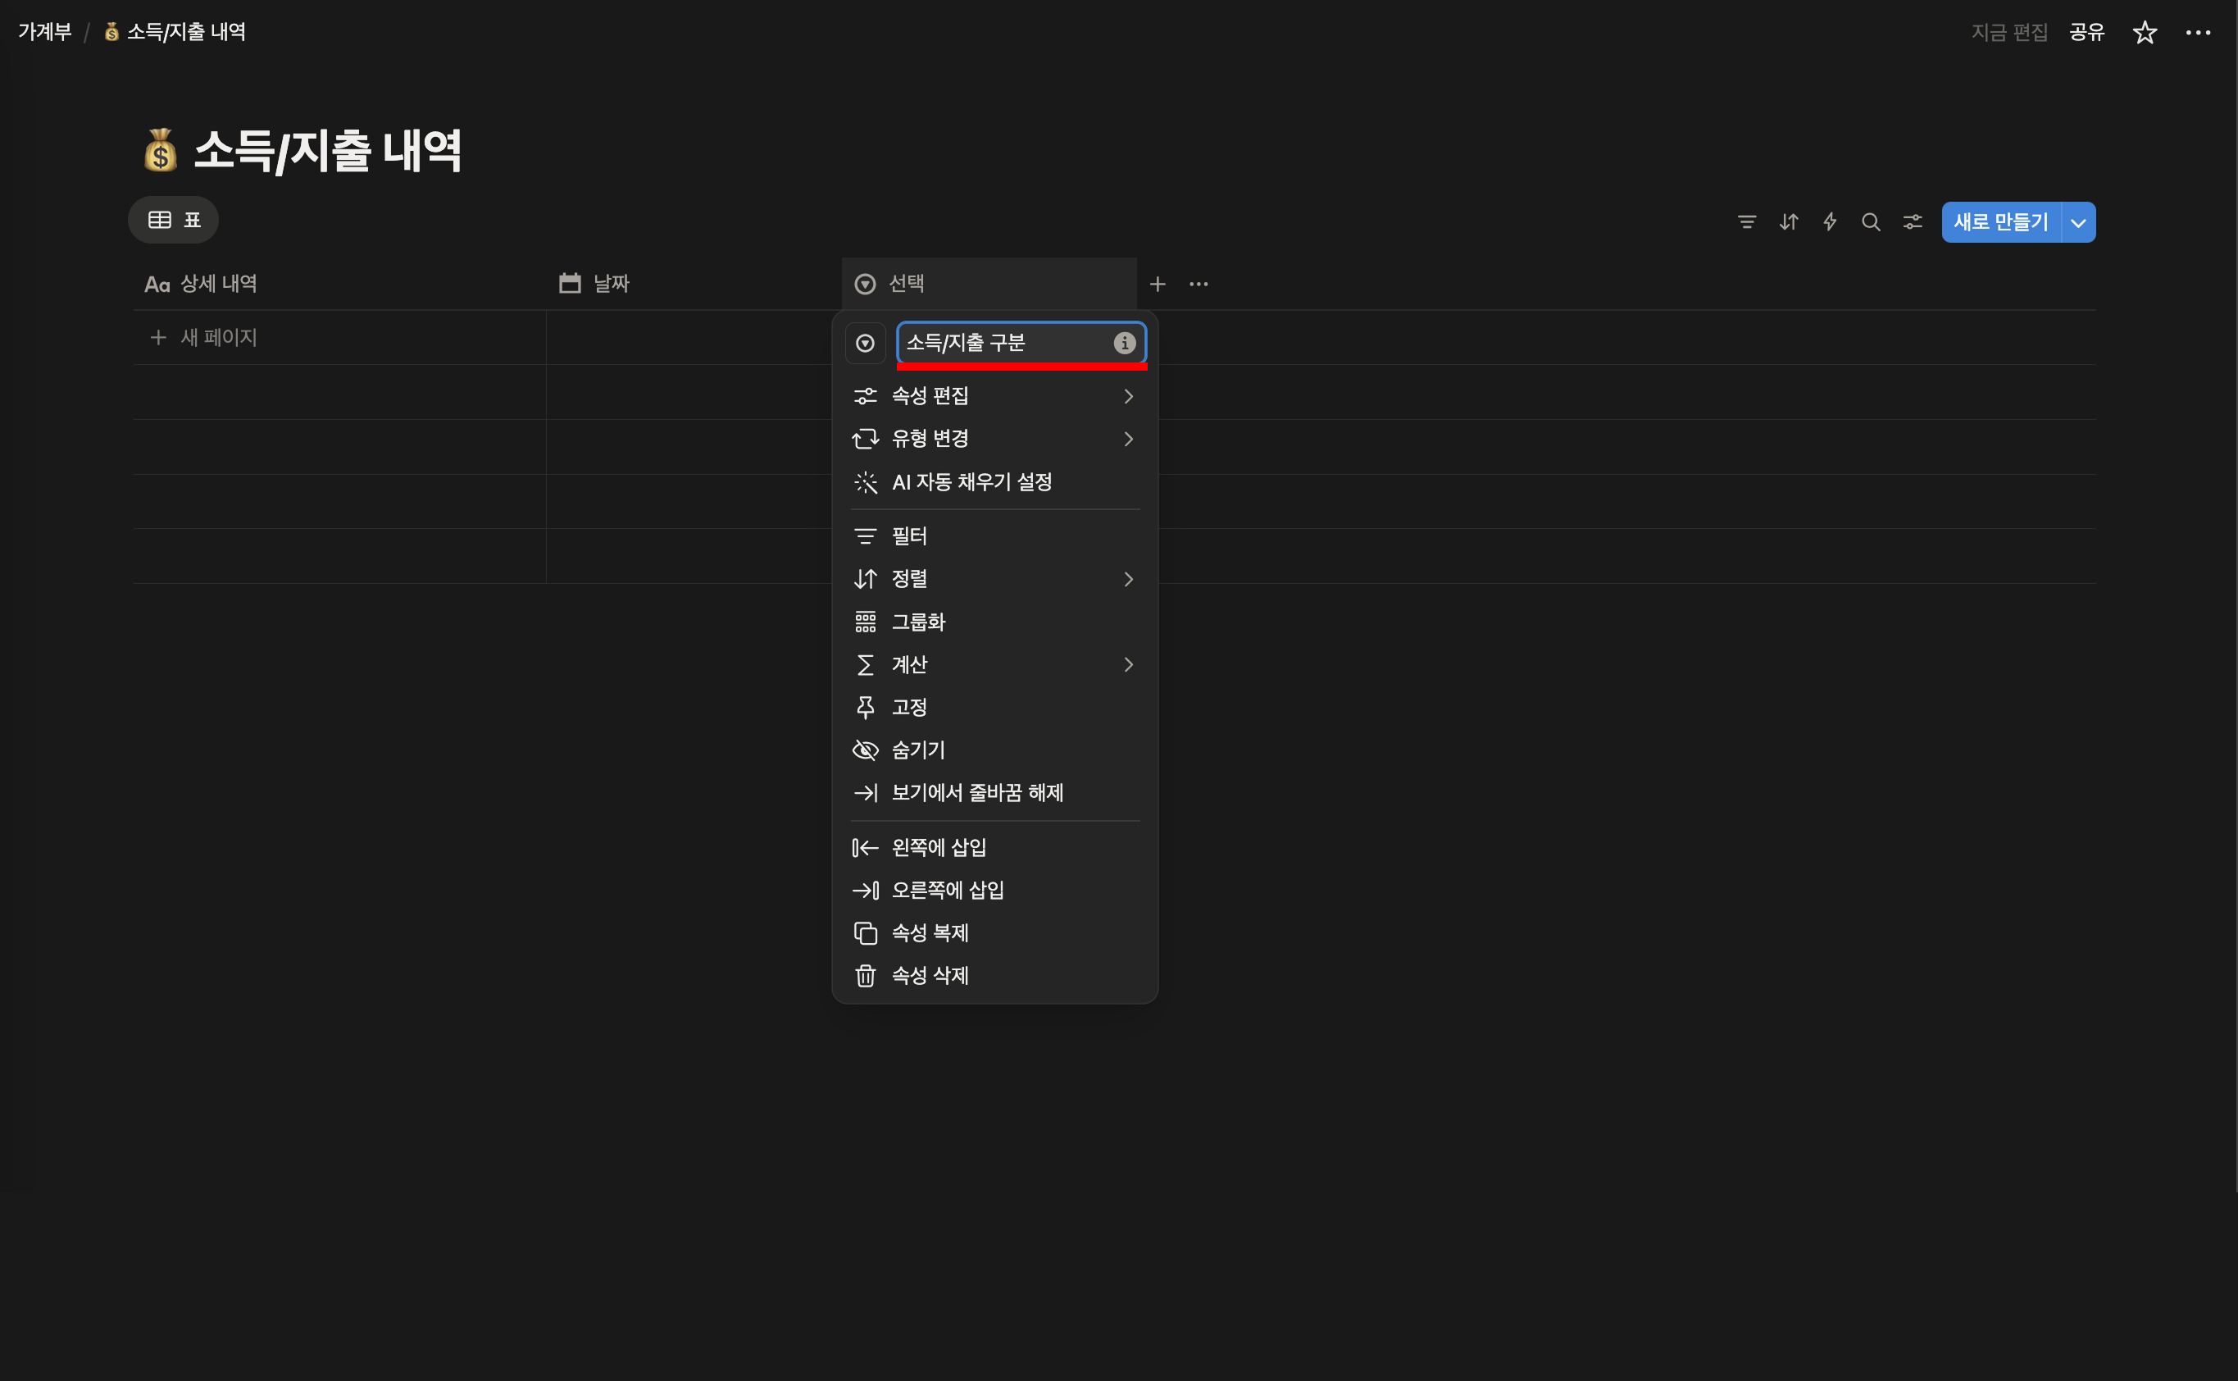2238x1381 pixels.
Task: Add page to favorites with star icon
Action: [2144, 33]
